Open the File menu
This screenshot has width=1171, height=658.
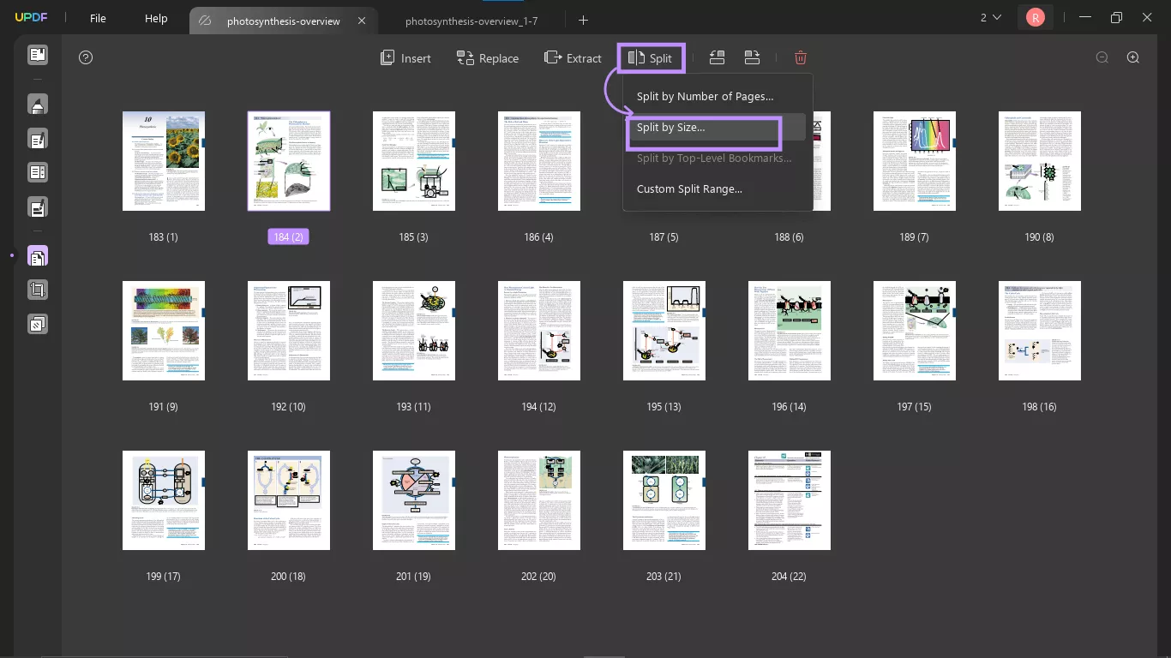[x=98, y=18]
